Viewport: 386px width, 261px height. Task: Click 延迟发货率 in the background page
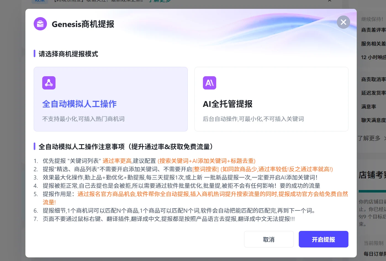click(374, 93)
